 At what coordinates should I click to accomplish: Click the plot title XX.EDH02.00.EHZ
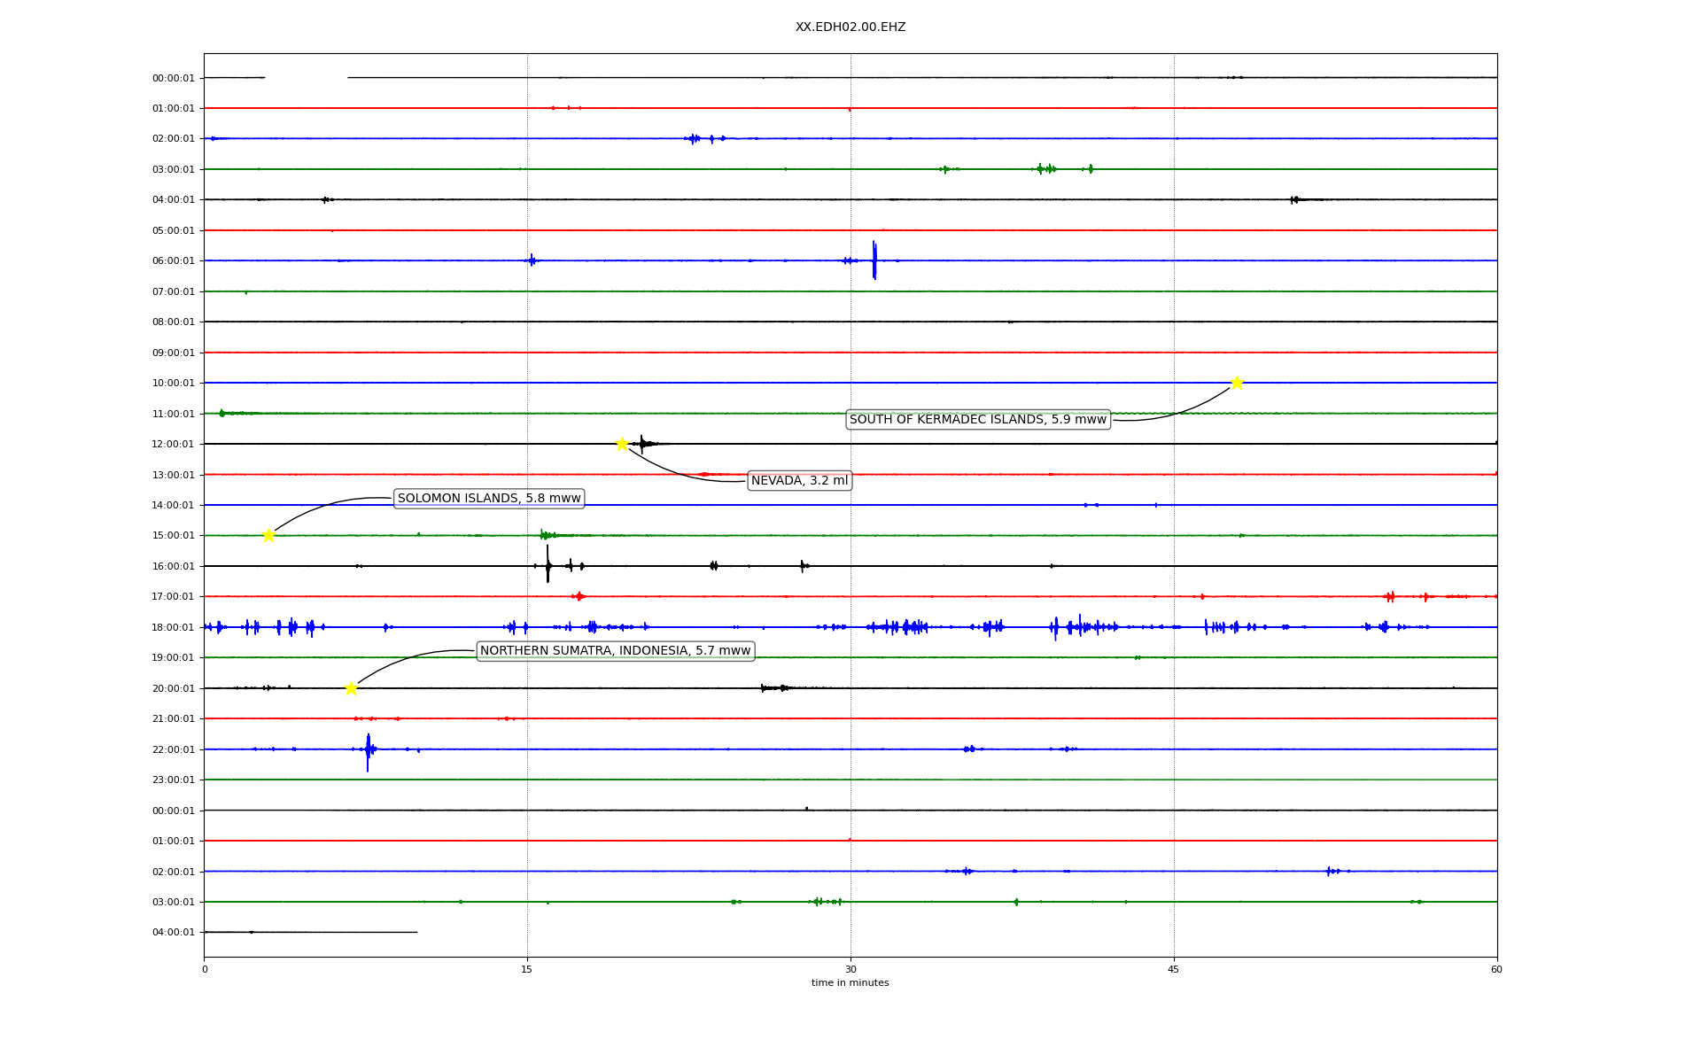(850, 27)
